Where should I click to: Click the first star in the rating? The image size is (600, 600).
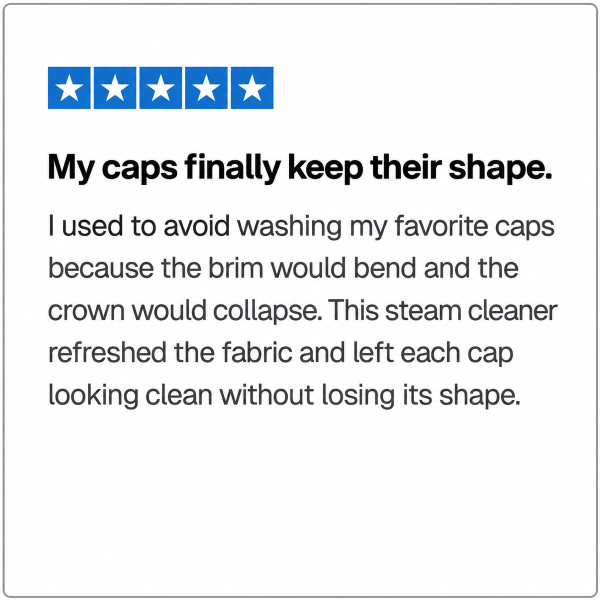[69, 87]
